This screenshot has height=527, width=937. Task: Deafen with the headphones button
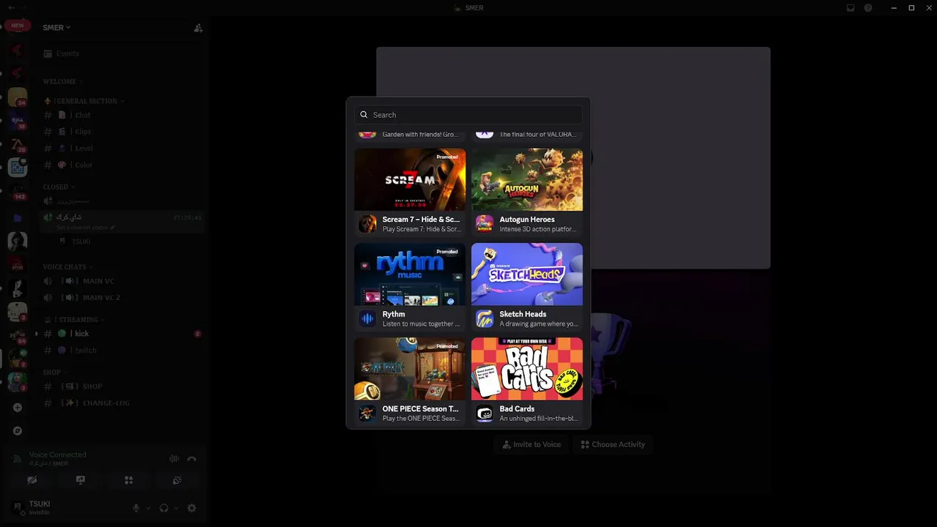click(x=164, y=508)
